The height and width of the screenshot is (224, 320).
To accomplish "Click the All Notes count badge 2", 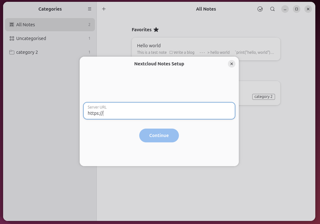I will (89, 24).
